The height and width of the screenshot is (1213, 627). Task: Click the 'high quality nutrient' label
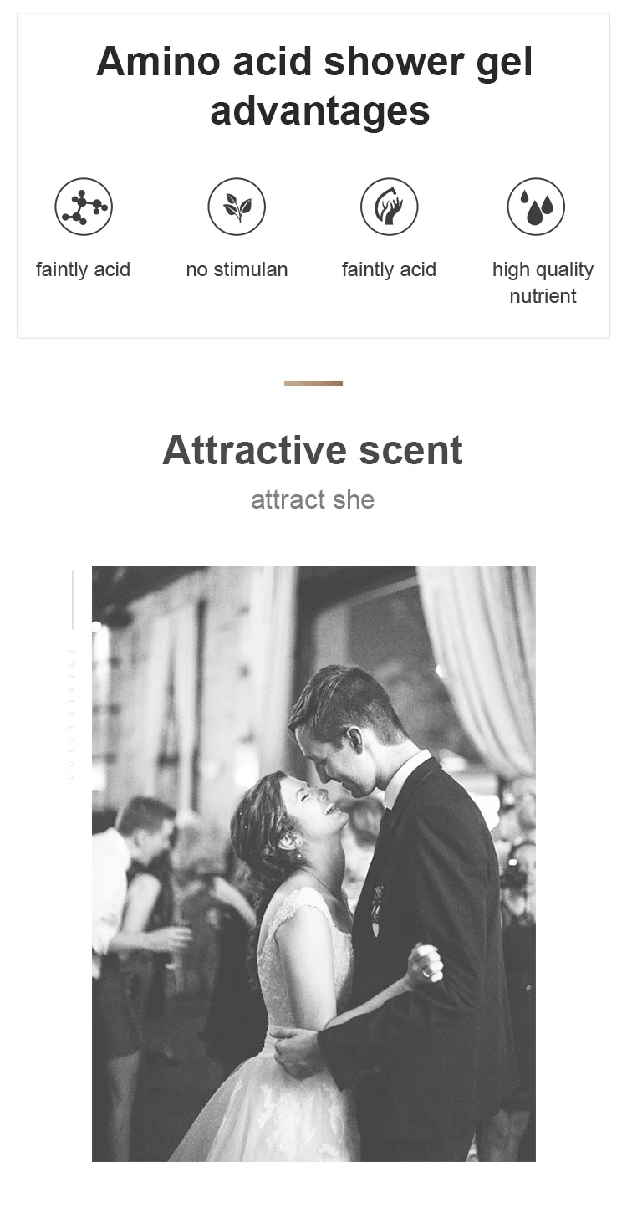pyautogui.click(x=543, y=283)
